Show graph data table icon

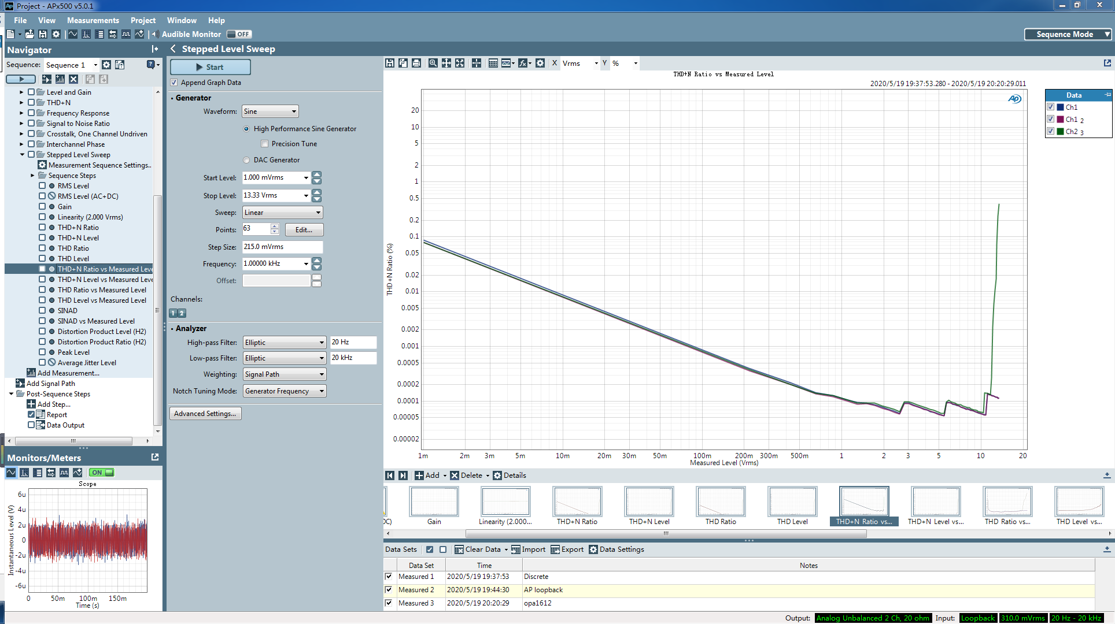coord(493,63)
